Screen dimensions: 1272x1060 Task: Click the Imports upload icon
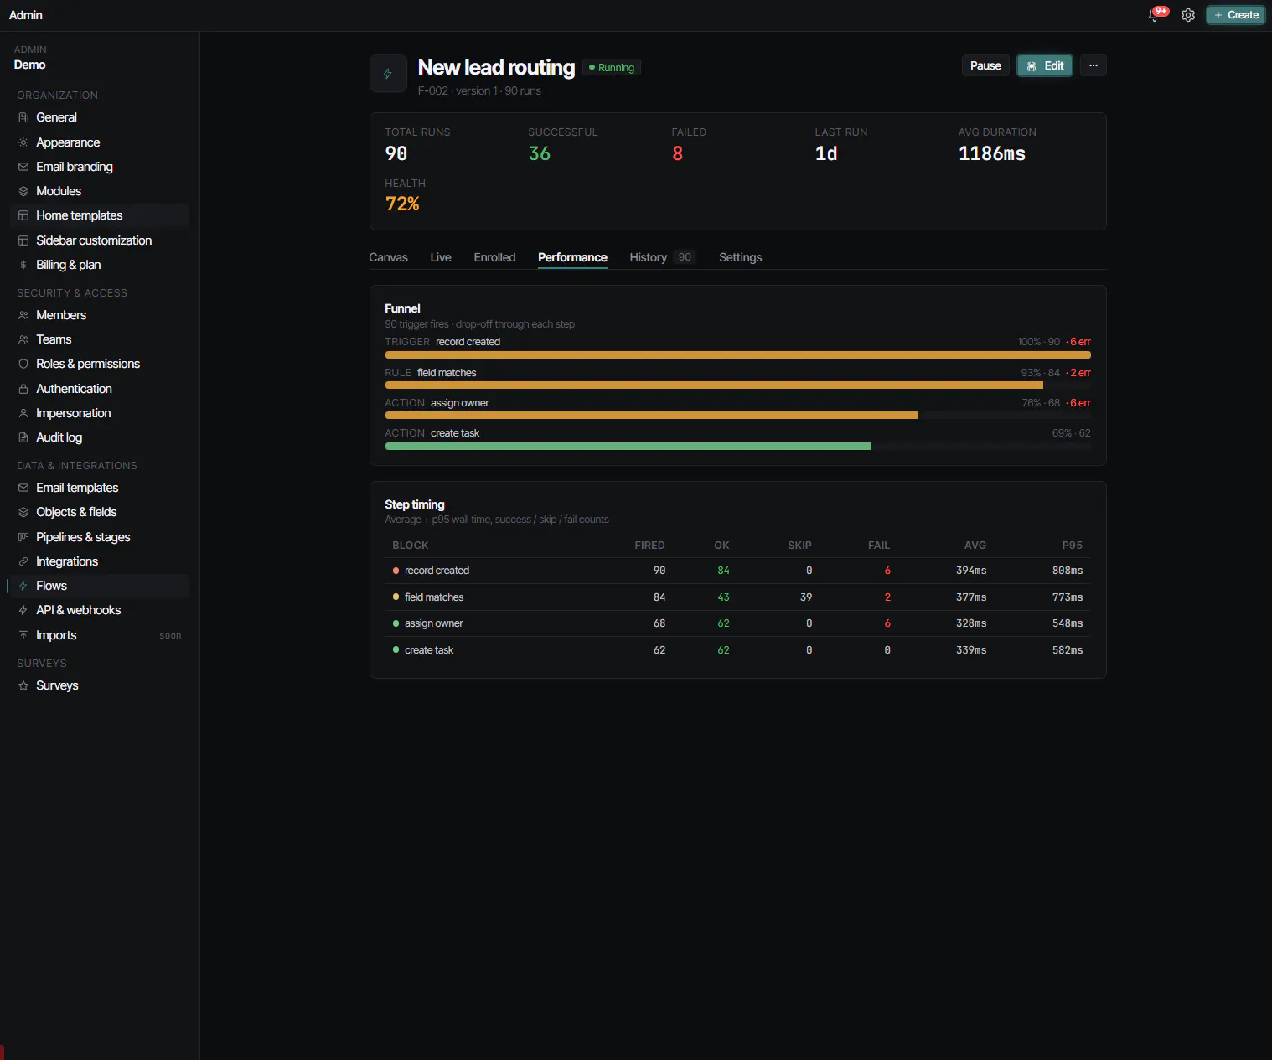pos(23,635)
